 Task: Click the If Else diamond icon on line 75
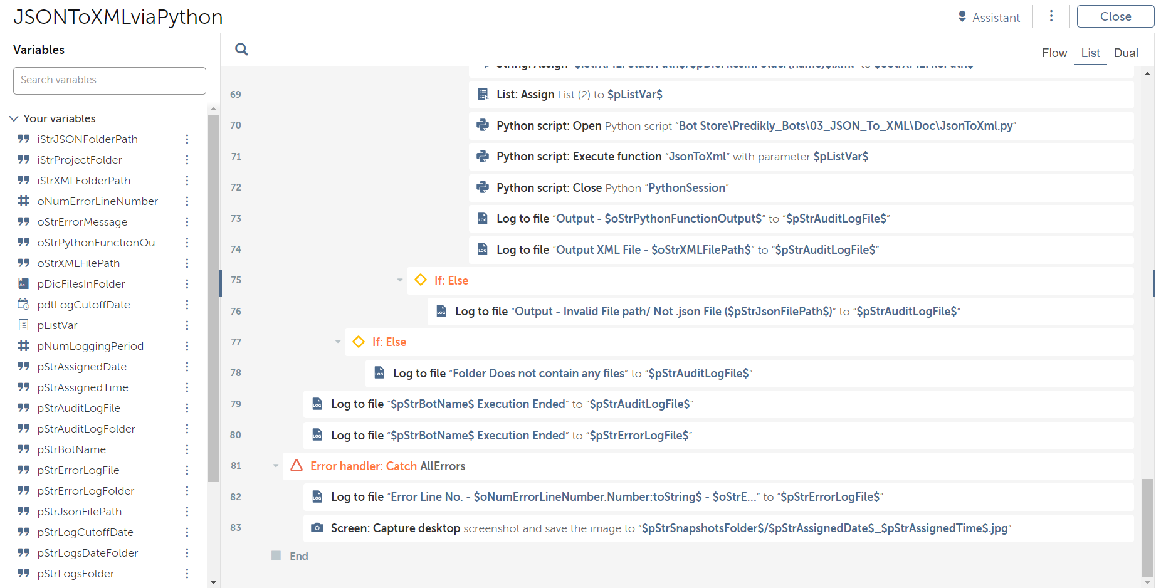pyautogui.click(x=421, y=280)
